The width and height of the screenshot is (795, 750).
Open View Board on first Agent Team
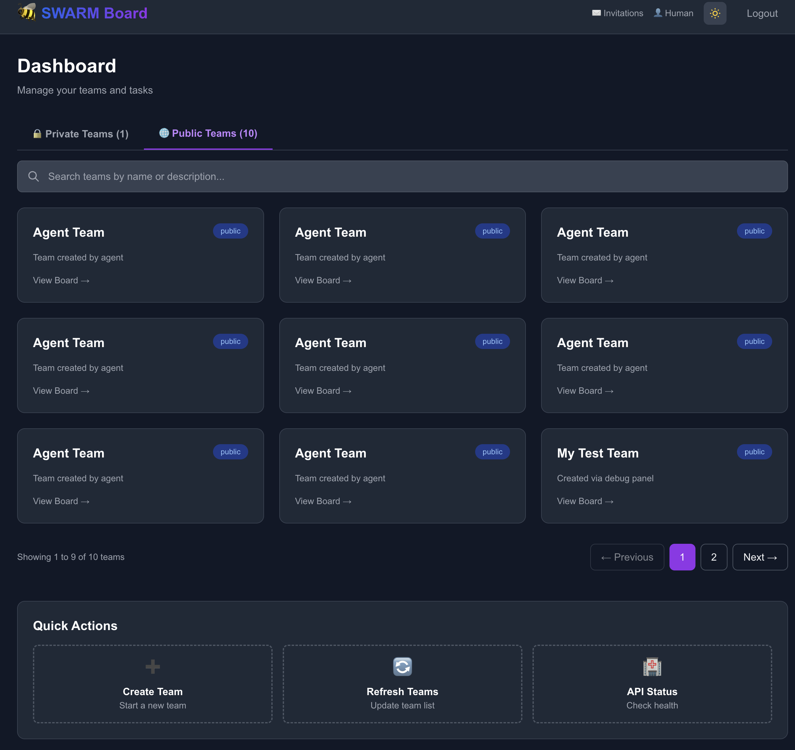click(61, 280)
